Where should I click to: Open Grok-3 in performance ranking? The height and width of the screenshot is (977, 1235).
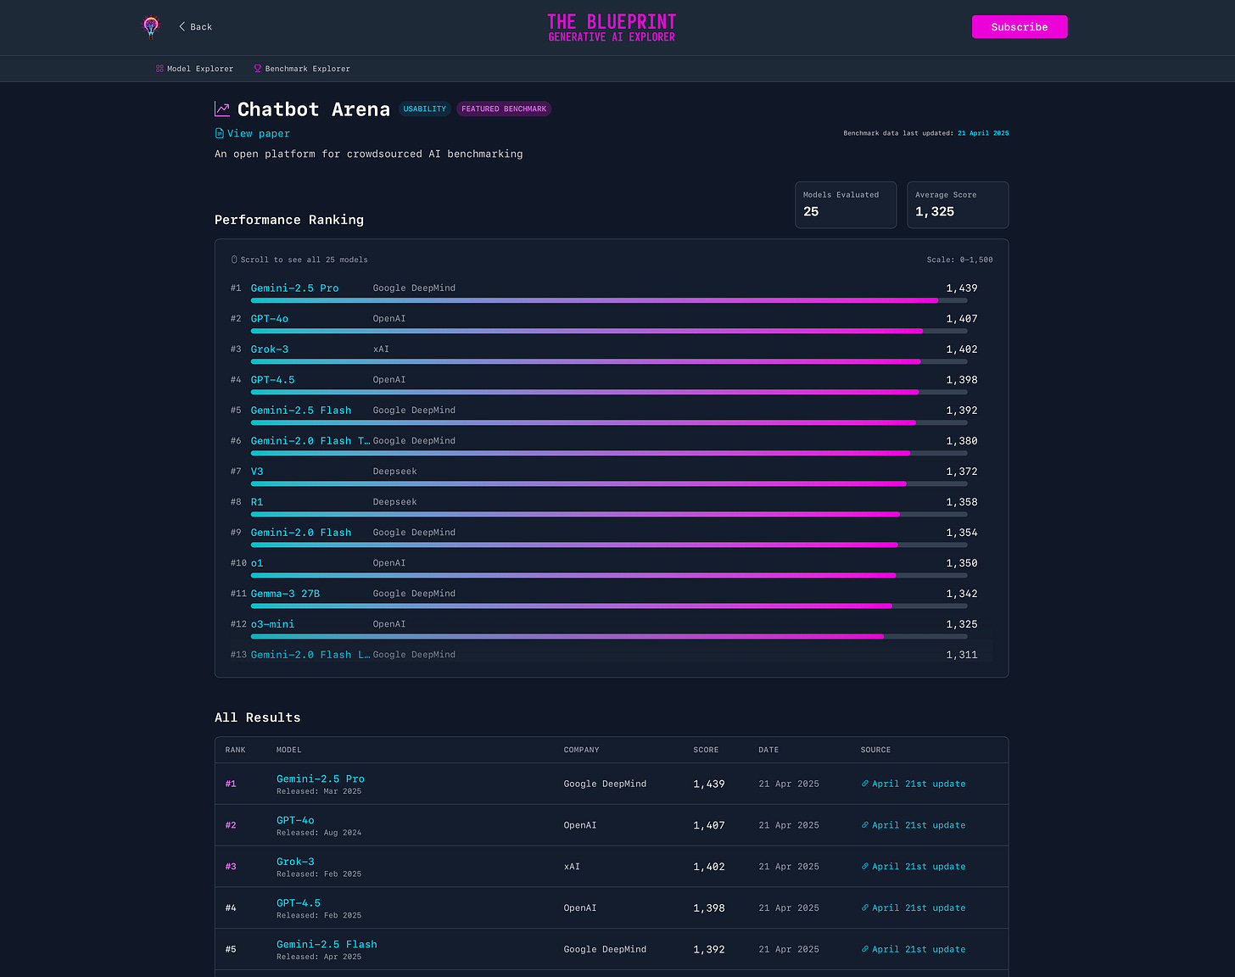[x=270, y=349]
